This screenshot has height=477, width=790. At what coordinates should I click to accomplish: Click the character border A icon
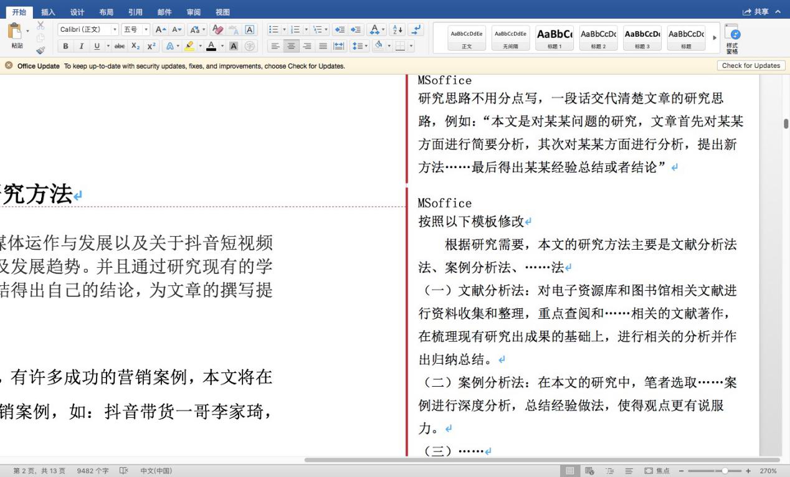tap(250, 30)
